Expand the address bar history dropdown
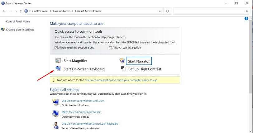The height and width of the screenshot is (133, 253). (160, 11)
